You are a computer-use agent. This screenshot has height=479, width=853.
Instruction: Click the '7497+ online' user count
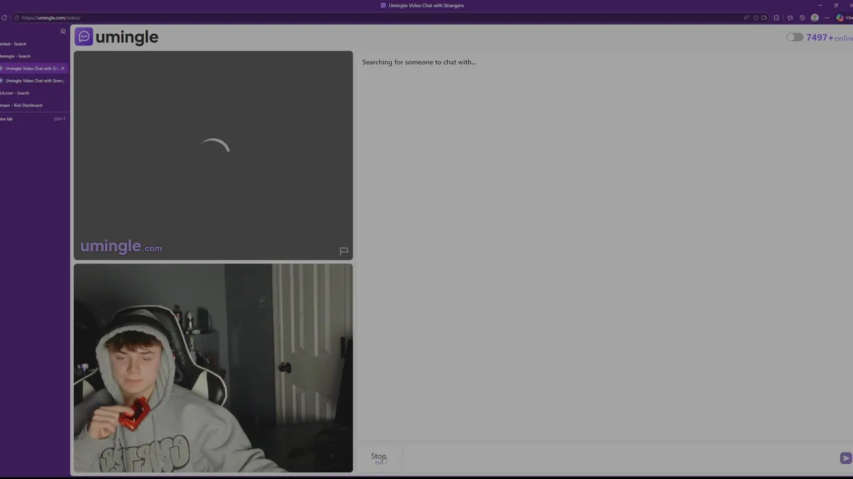(x=829, y=37)
